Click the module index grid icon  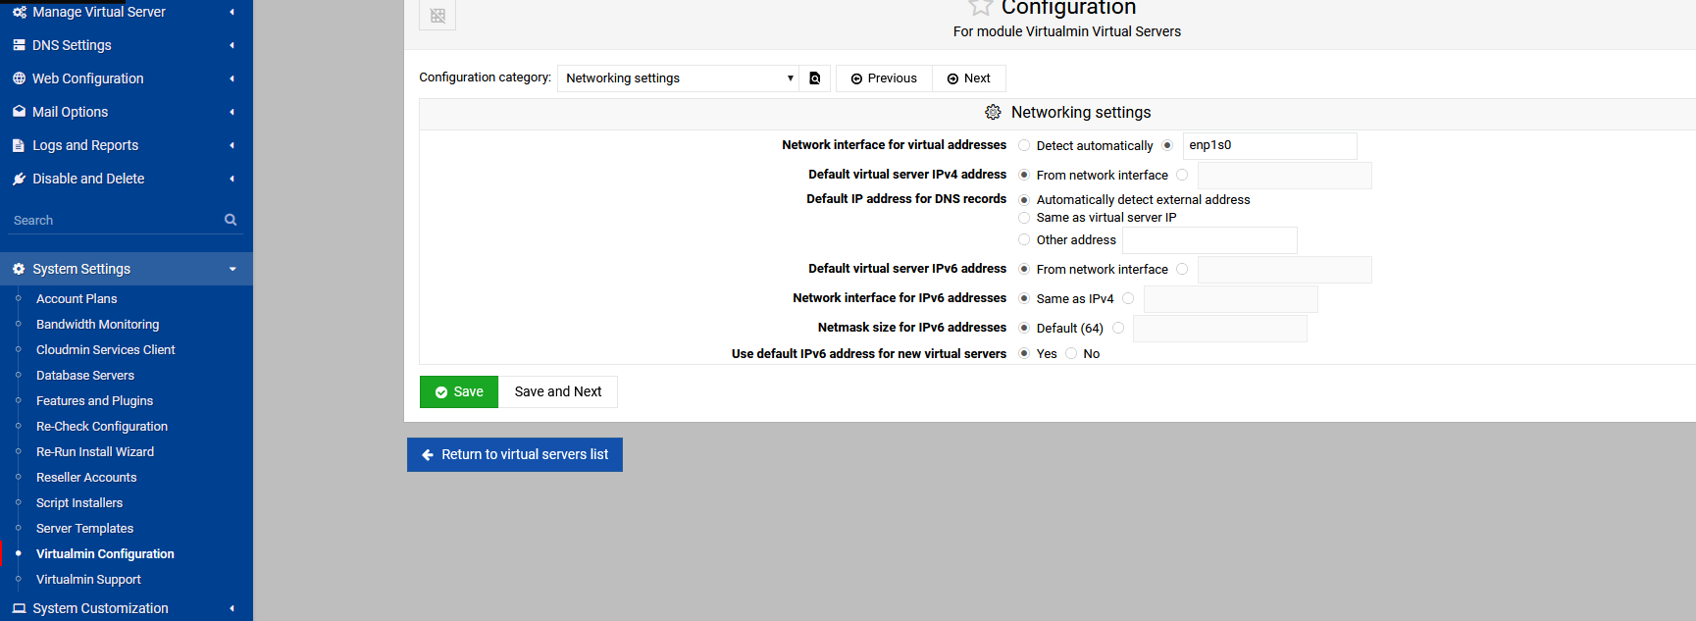click(x=437, y=16)
